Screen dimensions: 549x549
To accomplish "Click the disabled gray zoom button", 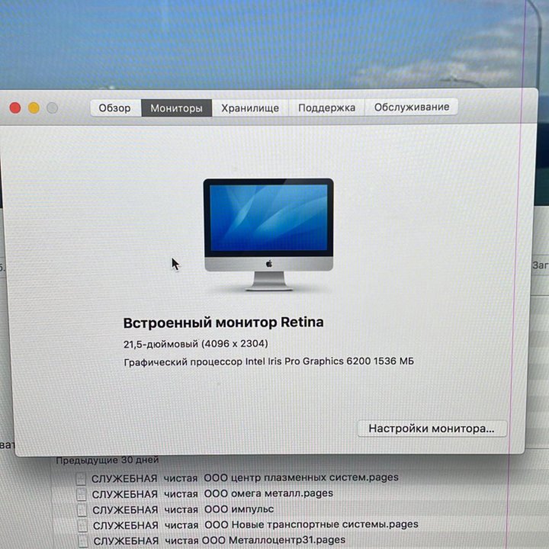I will (x=53, y=108).
